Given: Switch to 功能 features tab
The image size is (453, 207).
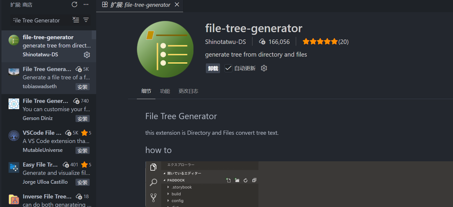Looking at the screenshot, I should click(x=165, y=91).
